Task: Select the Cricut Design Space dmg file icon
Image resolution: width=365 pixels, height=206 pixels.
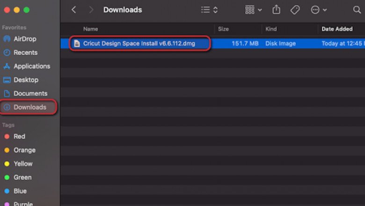Action: tap(77, 44)
